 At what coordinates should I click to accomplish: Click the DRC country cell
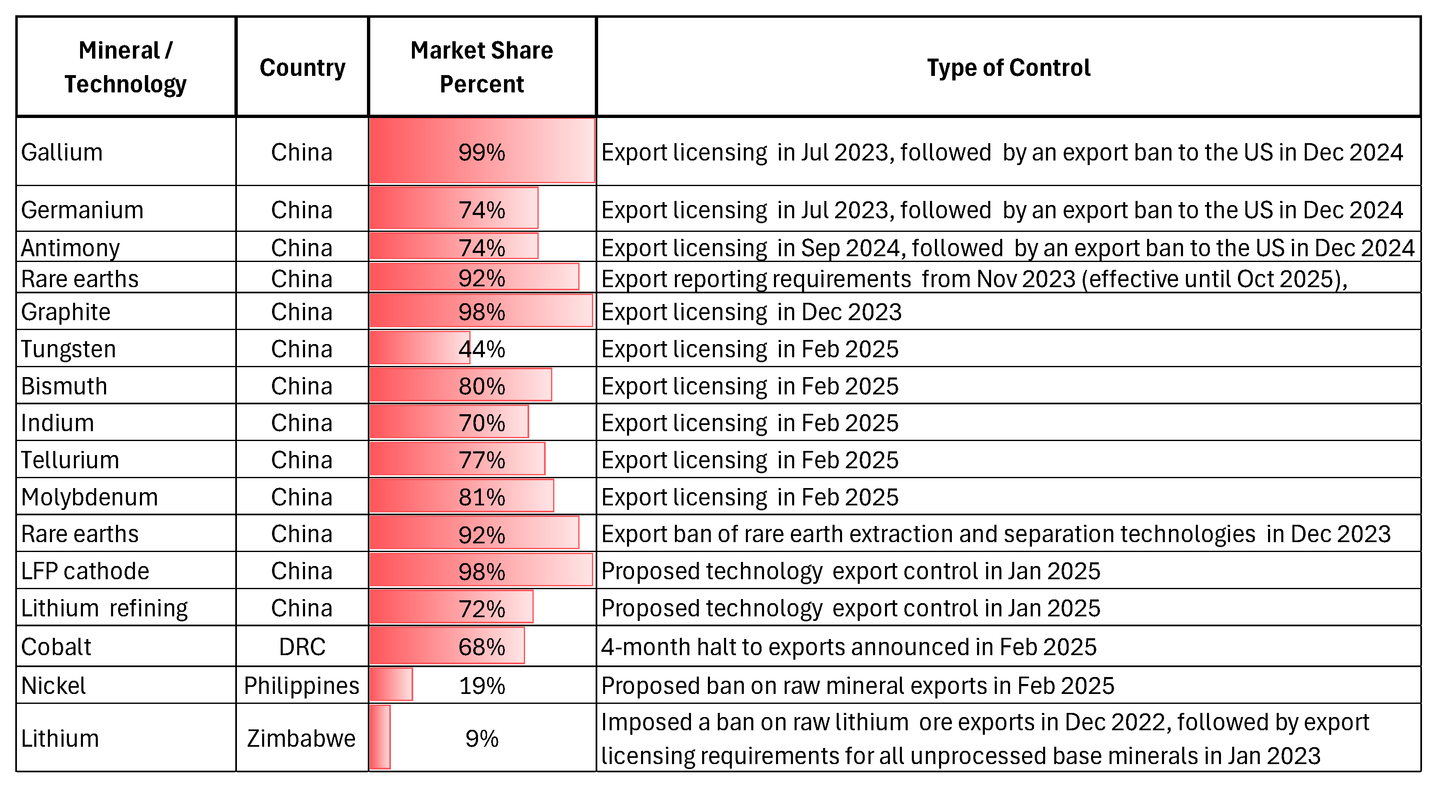click(x=302, y=646)
